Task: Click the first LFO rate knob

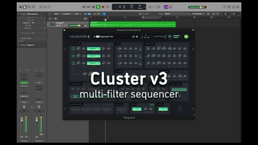Action: coord(120,49)
